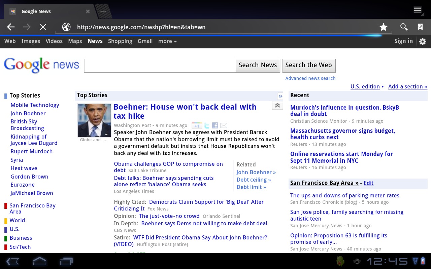The width and height of the screenshot is (431, 269).
Task: Share Boehner story on Twitter icon
Action: click(207, 126)
